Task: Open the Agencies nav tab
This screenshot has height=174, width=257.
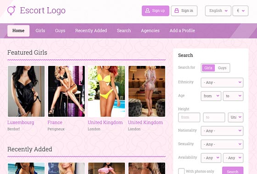Action: click(150, 31)
